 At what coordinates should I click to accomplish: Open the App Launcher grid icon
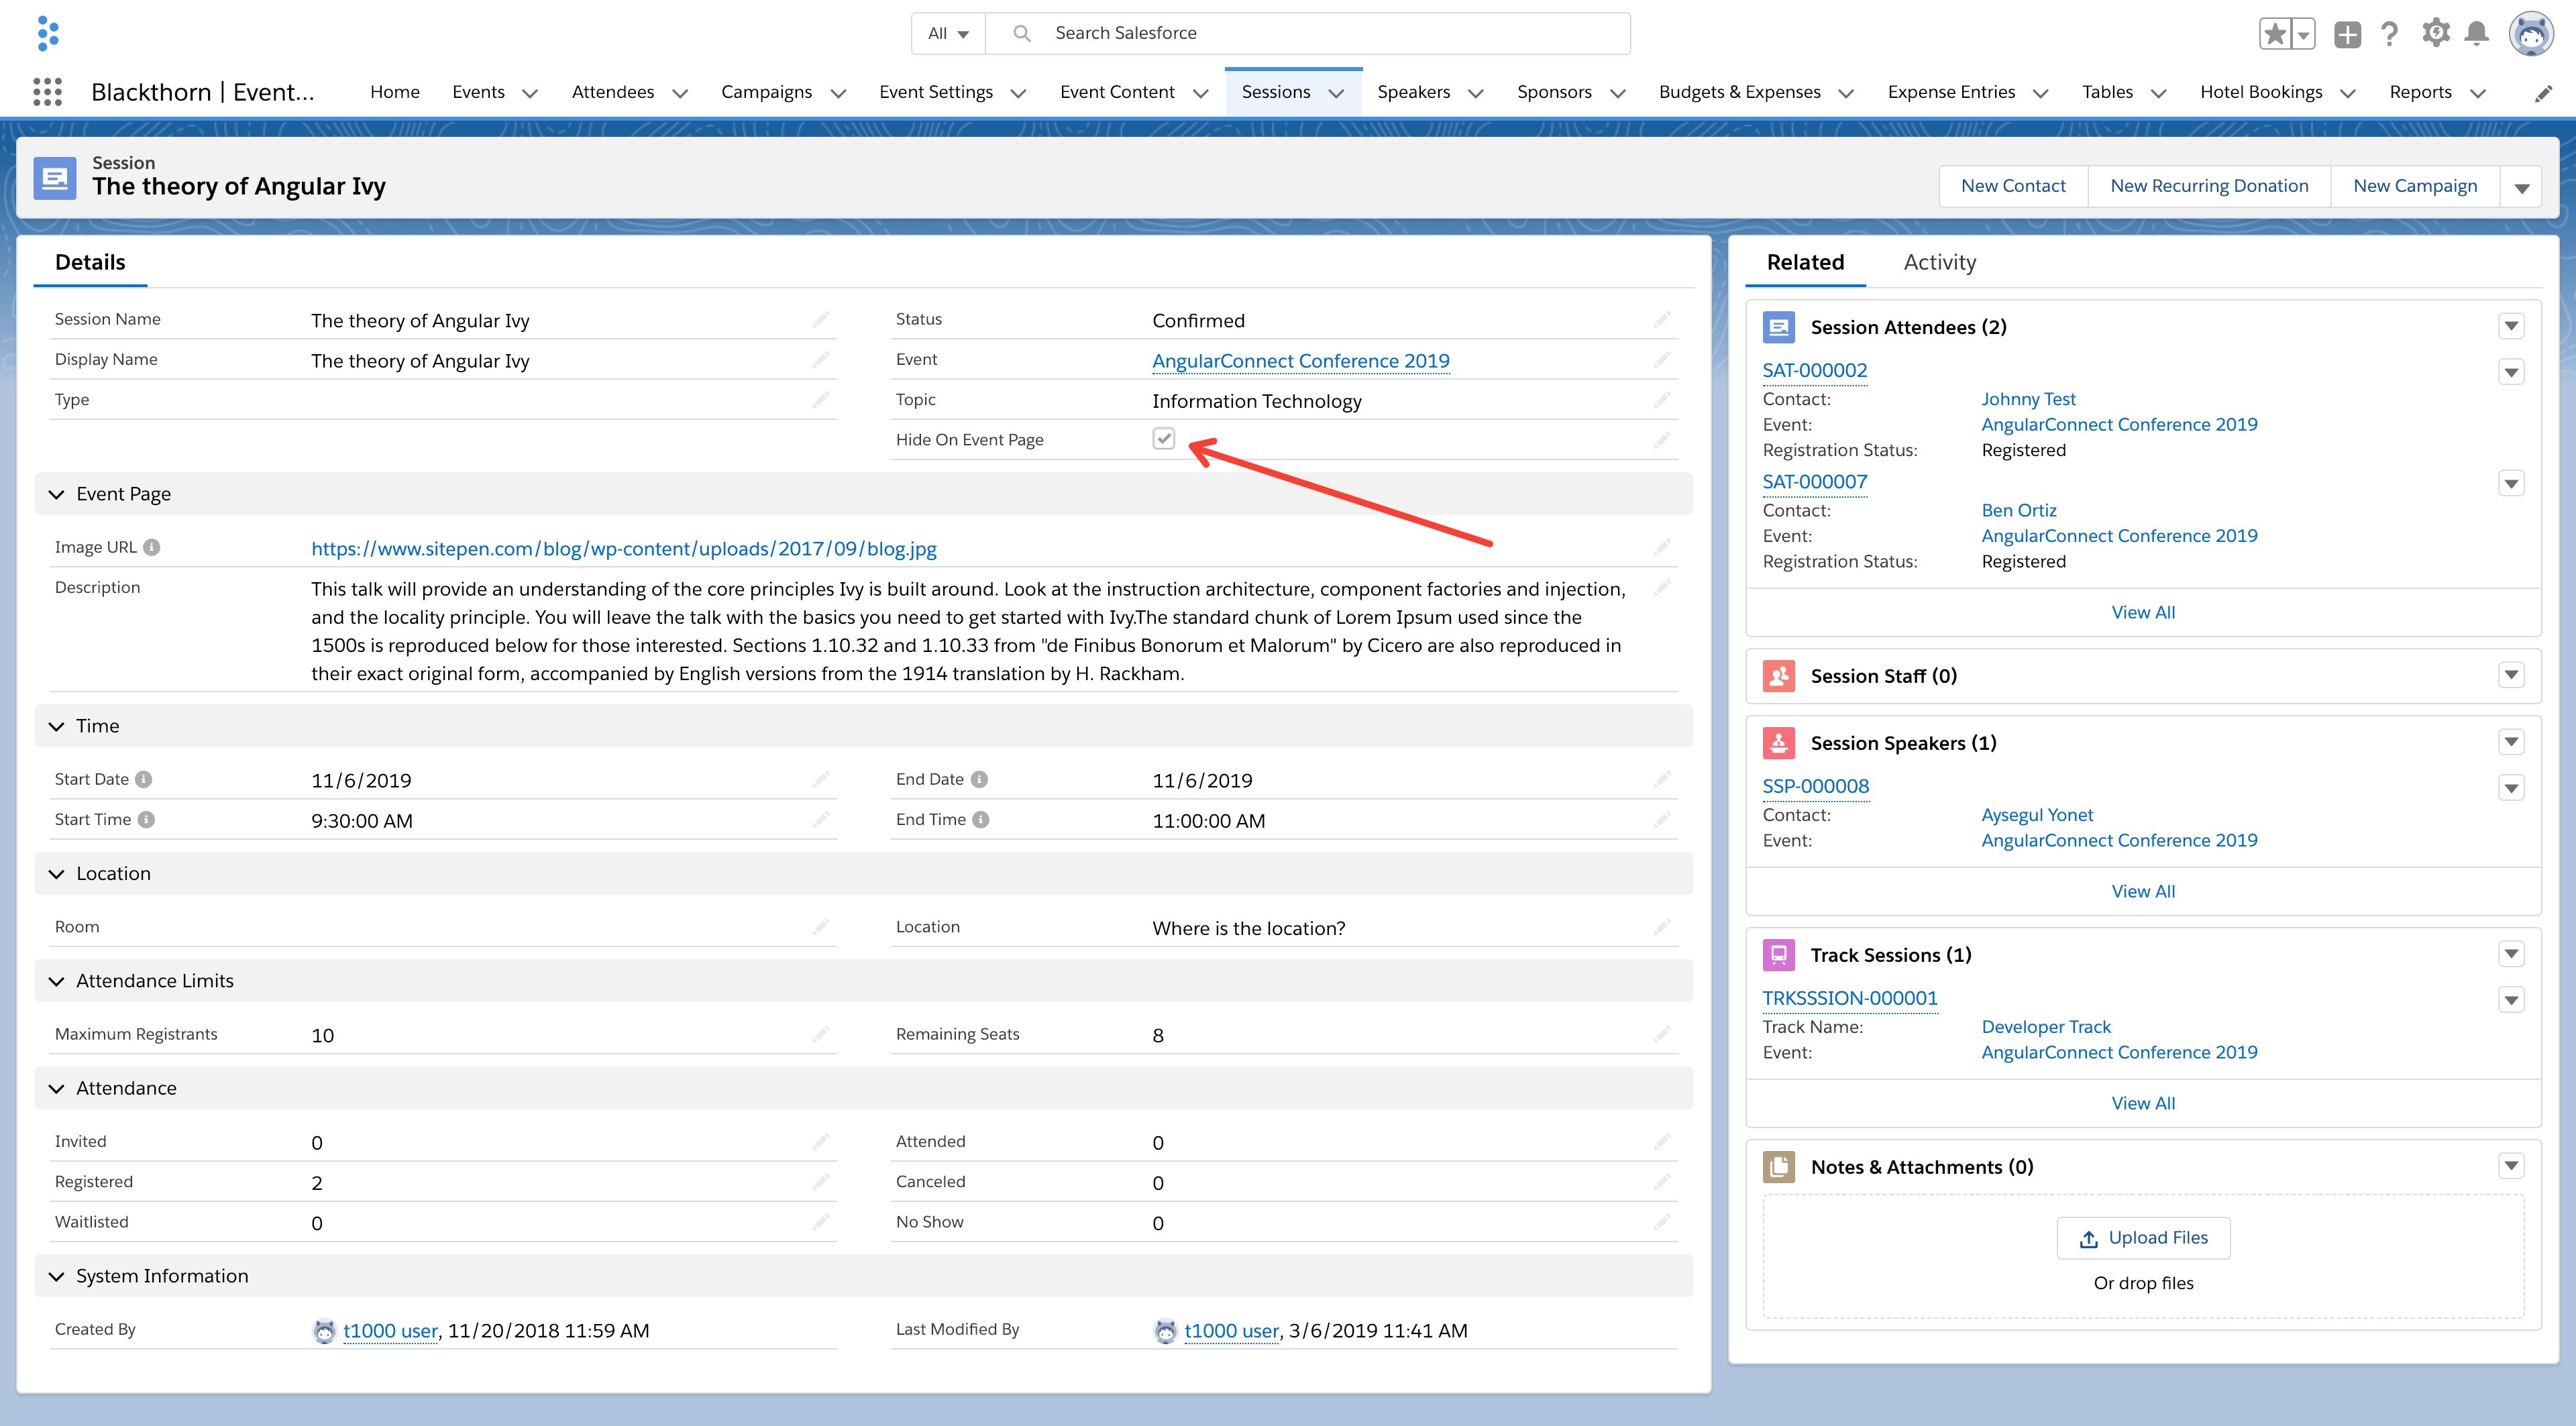coord(47,92)
